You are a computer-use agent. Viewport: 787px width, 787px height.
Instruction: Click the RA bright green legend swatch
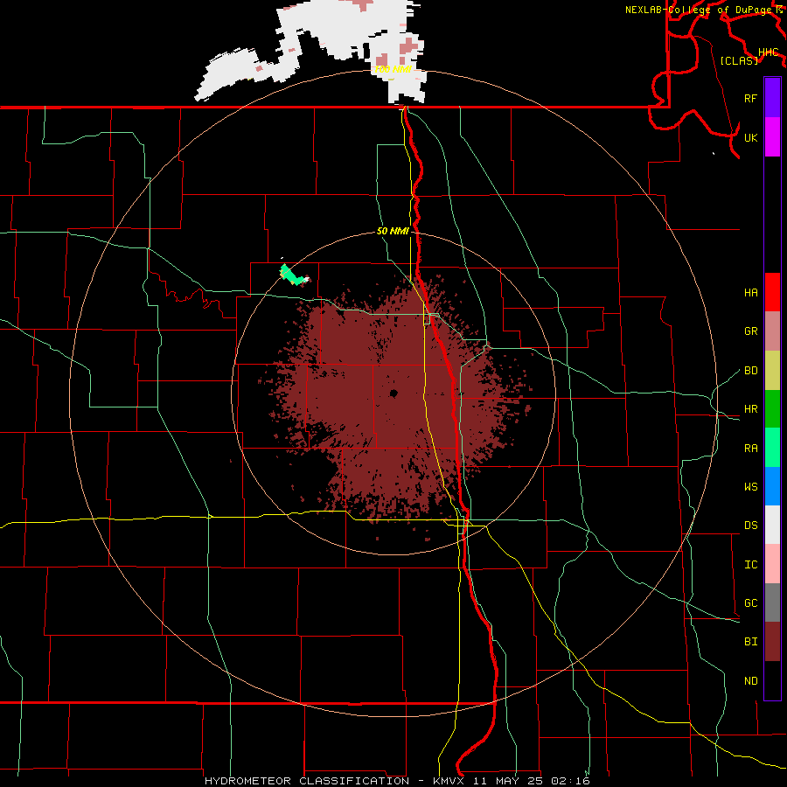coord(772,448)
